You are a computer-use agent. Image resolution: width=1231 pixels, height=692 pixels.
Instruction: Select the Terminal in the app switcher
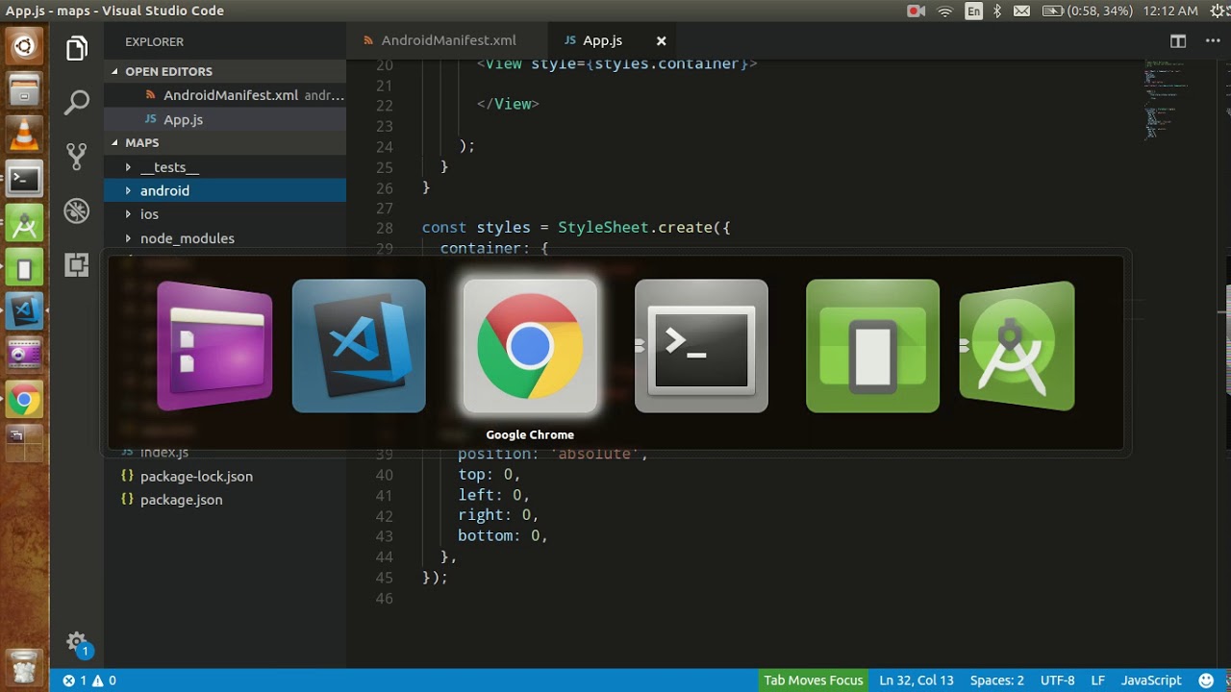tap(701, 346)
